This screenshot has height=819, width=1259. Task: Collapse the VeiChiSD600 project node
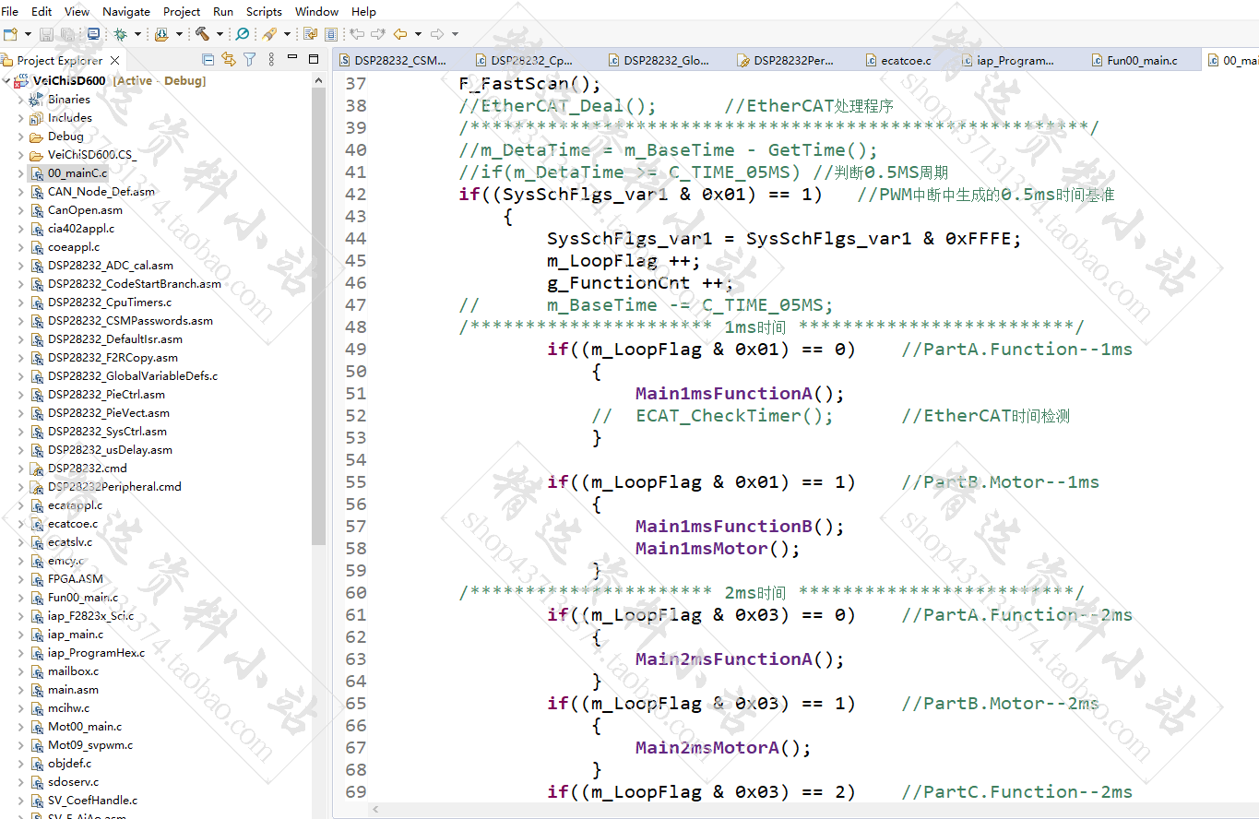[x=6, y=81]
